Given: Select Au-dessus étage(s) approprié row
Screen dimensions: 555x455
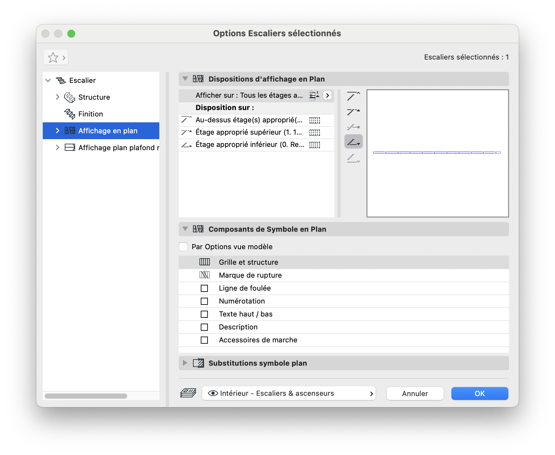Looking at the screenshot, I should tap(256, 120).
